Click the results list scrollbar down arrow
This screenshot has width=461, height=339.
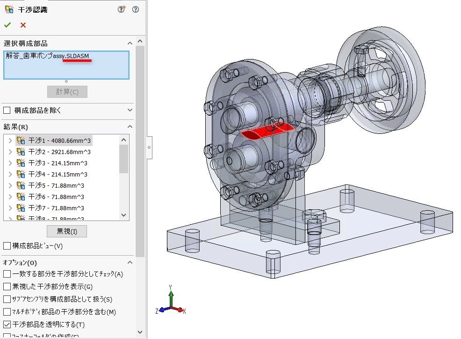coord(124,215)
